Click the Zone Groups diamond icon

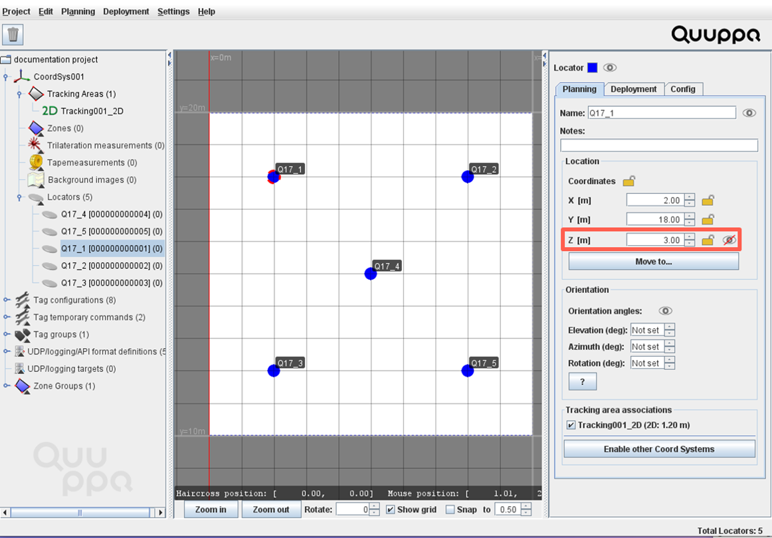pyautogui.click(x=22, y=386)
